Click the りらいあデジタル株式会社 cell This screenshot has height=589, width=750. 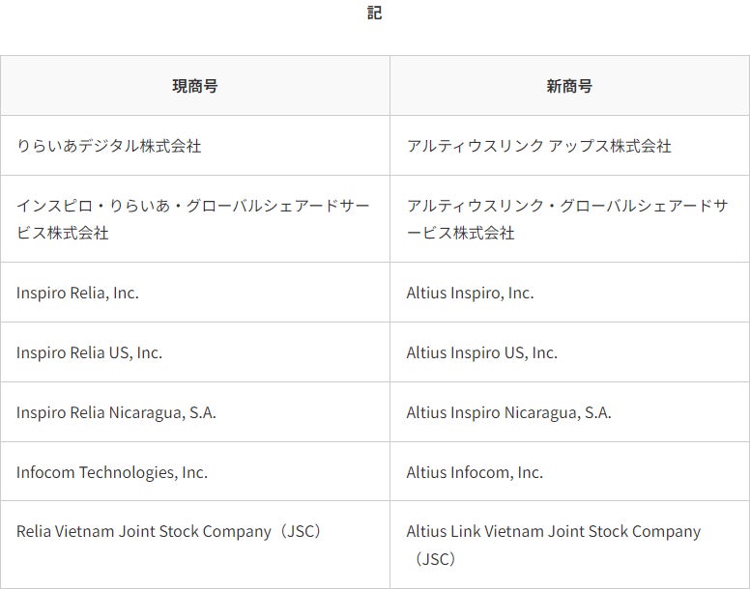pyautogui.click(x=109, y=146)
